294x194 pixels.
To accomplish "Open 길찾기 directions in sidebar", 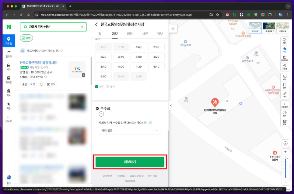I will pos(9,54).
